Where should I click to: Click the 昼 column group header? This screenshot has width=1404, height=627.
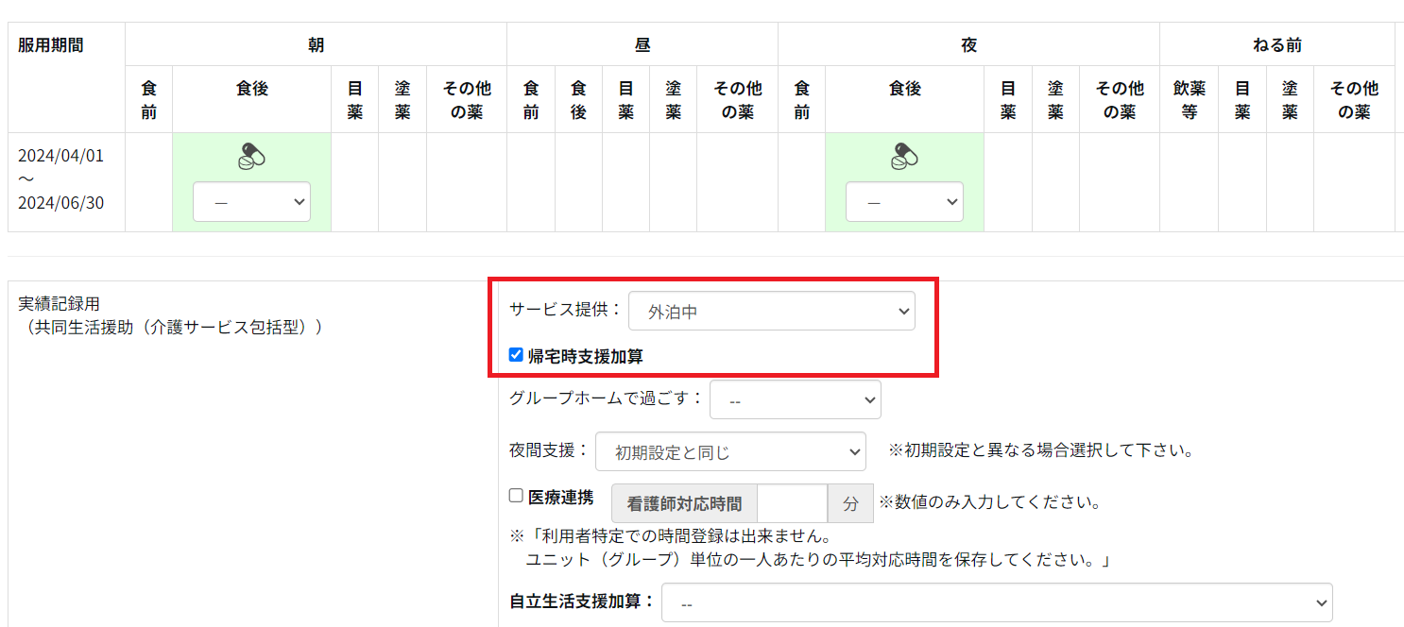click(642, 45)
